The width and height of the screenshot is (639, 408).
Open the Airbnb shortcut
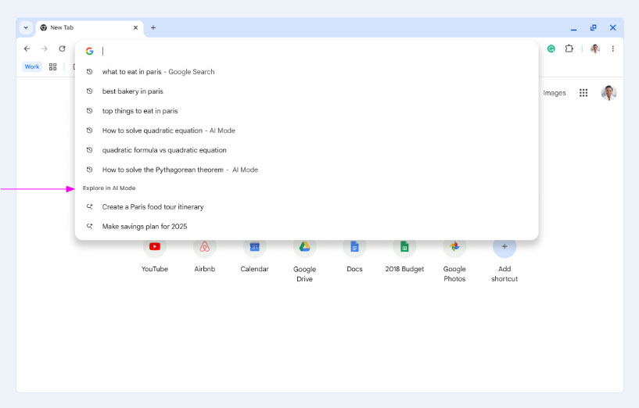coord(205,257)
